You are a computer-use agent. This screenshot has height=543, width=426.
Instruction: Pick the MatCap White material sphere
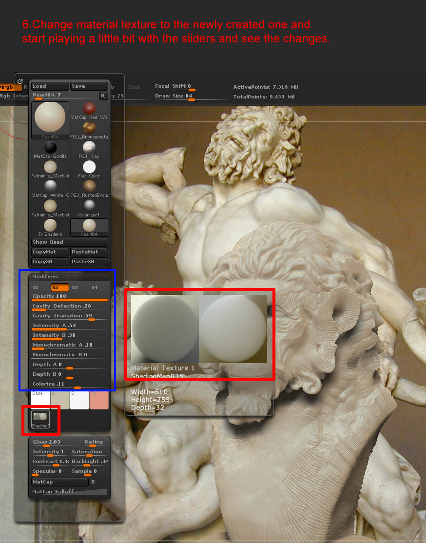click(x=50, y=189)
